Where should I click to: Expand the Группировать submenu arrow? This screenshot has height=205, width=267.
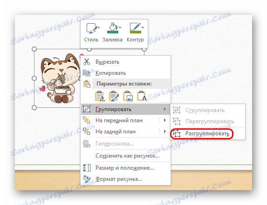pyautogui.click(x=165, y=109)
